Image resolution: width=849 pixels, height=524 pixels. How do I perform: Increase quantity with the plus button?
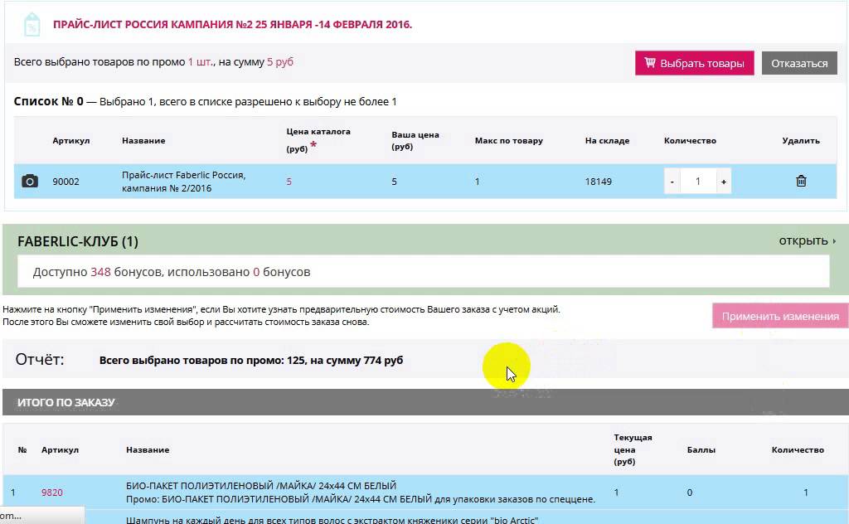coord(723,182)
